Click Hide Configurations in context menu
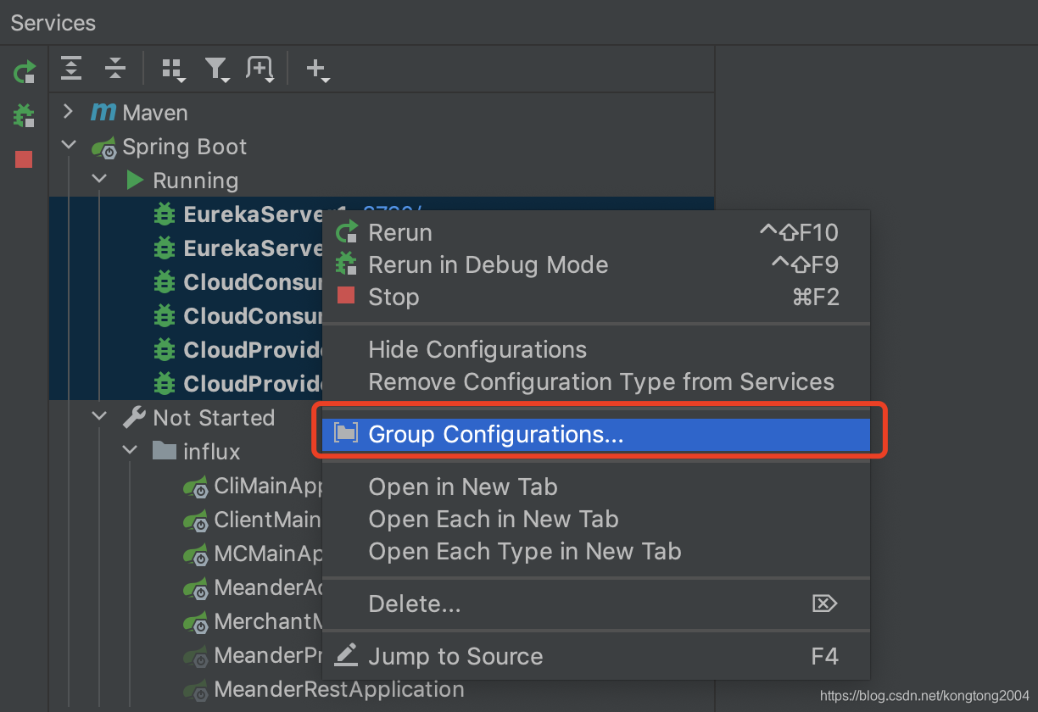Viewport: 1038px width, 712px height. coord(477,349)
